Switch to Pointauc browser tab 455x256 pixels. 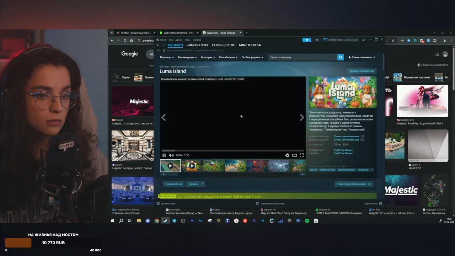136,33
